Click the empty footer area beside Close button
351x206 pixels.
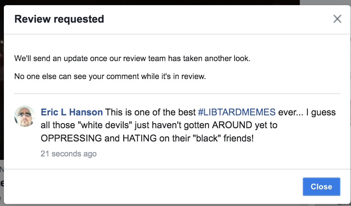click(153, 187)
